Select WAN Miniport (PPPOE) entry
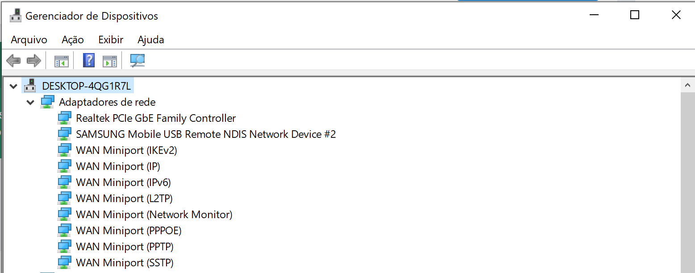Viewport: 695px width, 273px height. [129, 230]
